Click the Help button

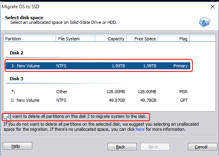click(x=17, y=146)
